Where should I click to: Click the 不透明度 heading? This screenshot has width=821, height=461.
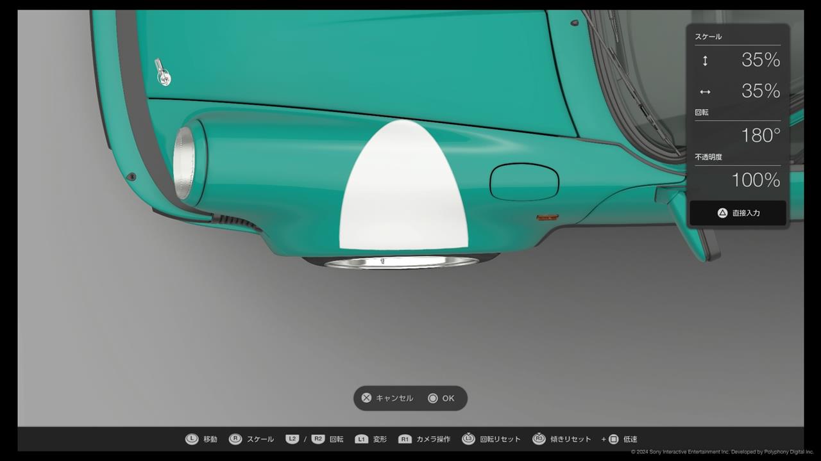pos(709,157)
